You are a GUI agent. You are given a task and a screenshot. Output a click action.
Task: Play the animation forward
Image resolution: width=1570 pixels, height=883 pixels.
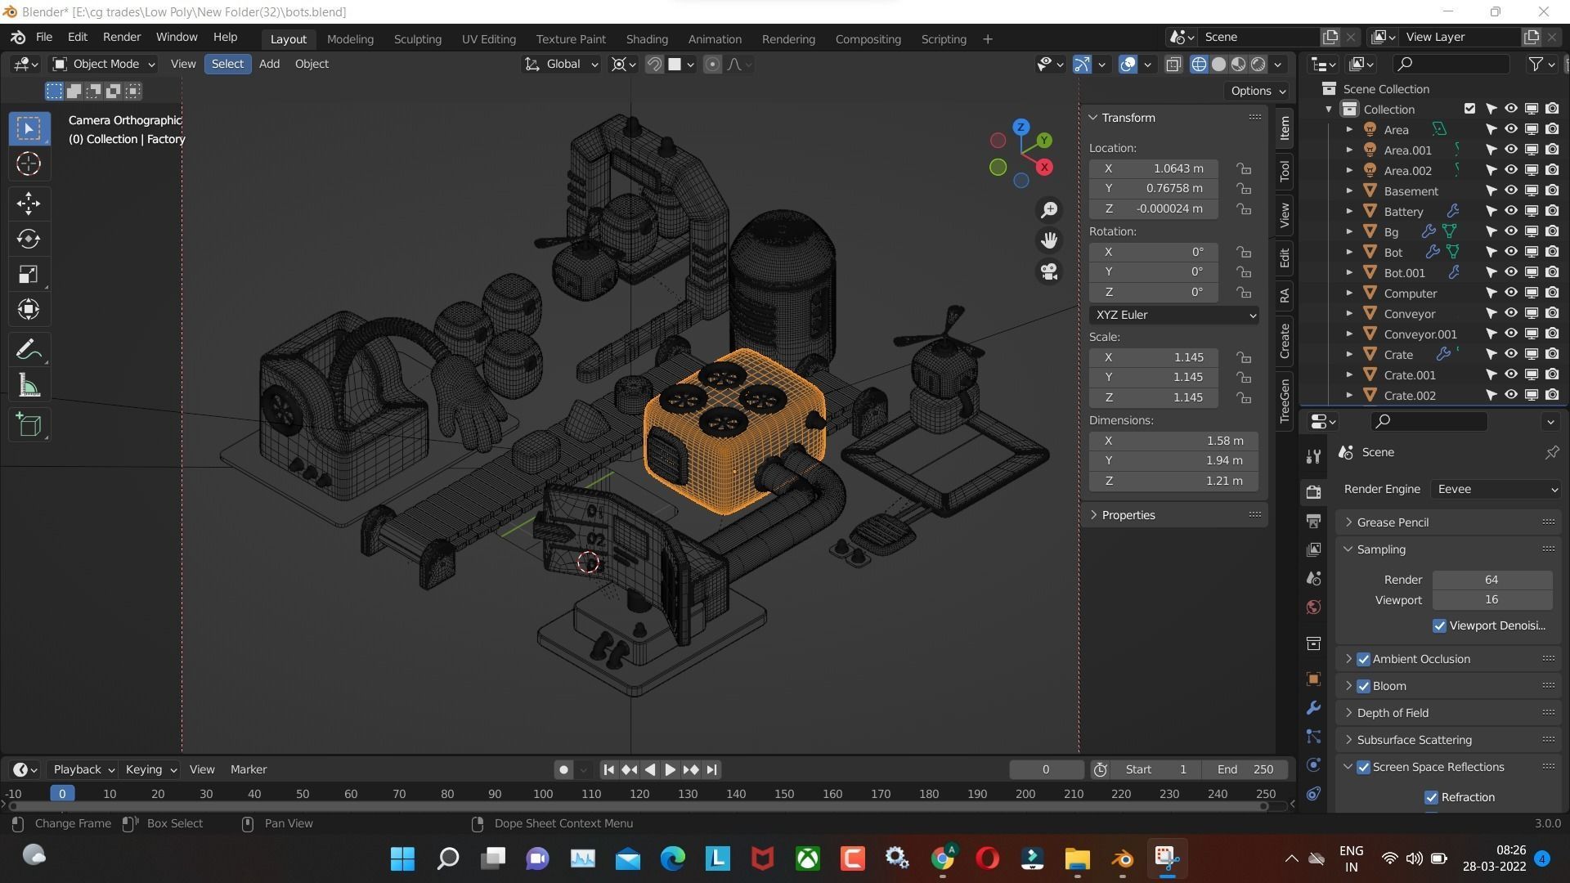pyautogui.click(x=670, y=769)
